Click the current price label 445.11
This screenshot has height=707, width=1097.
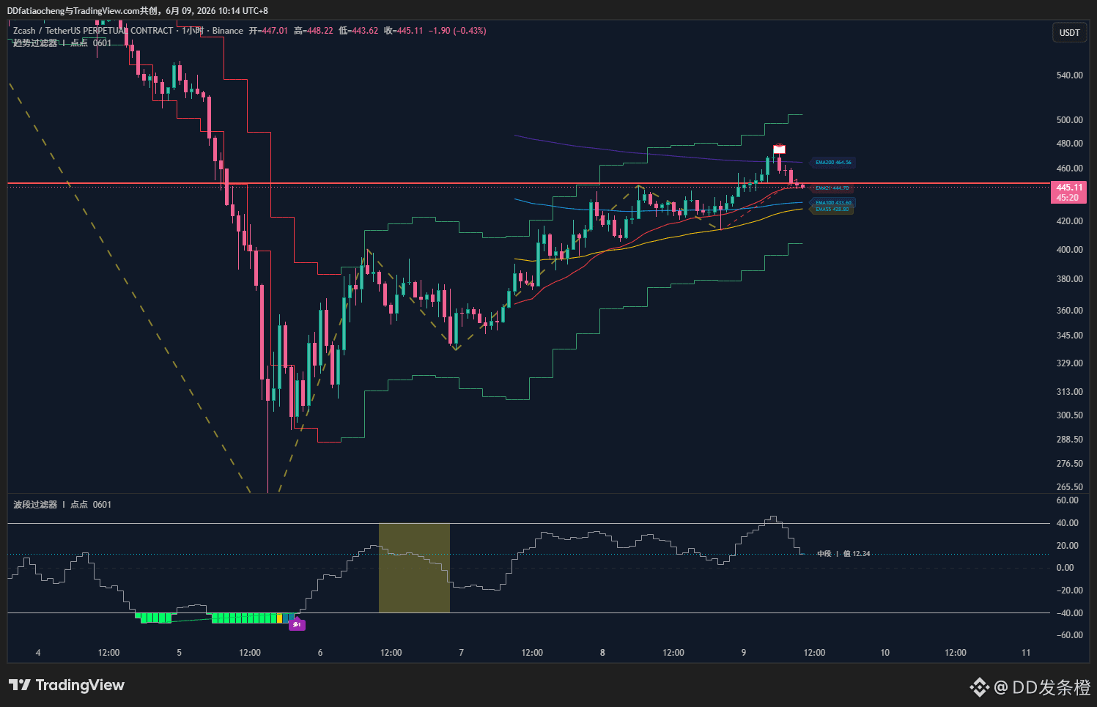[1069, 188]
